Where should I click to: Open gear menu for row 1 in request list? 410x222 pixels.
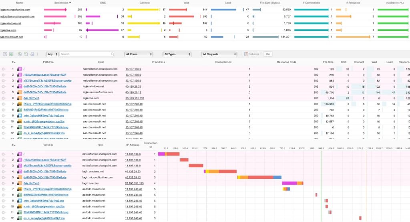pyautogui.click(x=4, y=69)
